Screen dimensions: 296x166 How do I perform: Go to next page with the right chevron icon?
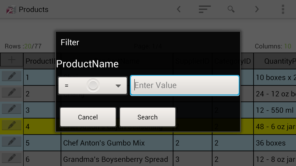point(257,9)
